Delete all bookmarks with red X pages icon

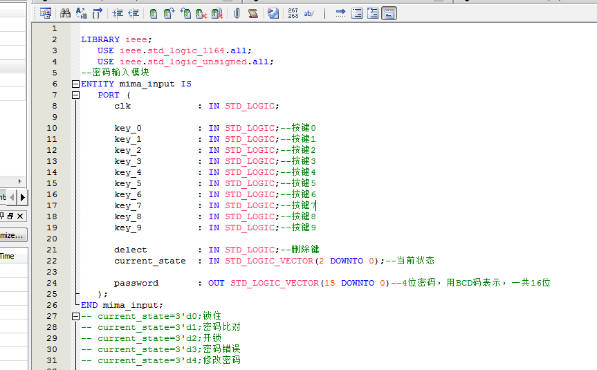(x=217, y=14)
